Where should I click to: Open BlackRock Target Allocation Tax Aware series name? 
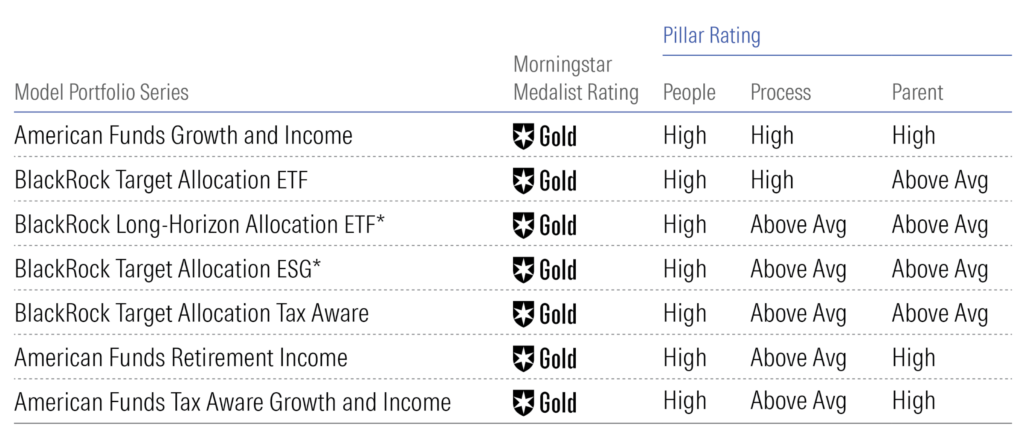191,313
